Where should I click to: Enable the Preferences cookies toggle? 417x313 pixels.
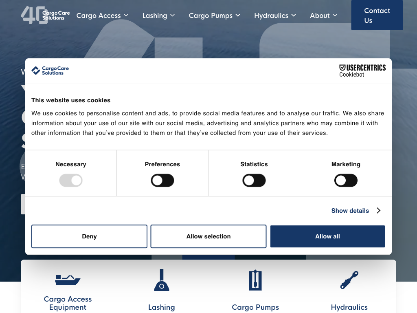(x=162, y=181)
